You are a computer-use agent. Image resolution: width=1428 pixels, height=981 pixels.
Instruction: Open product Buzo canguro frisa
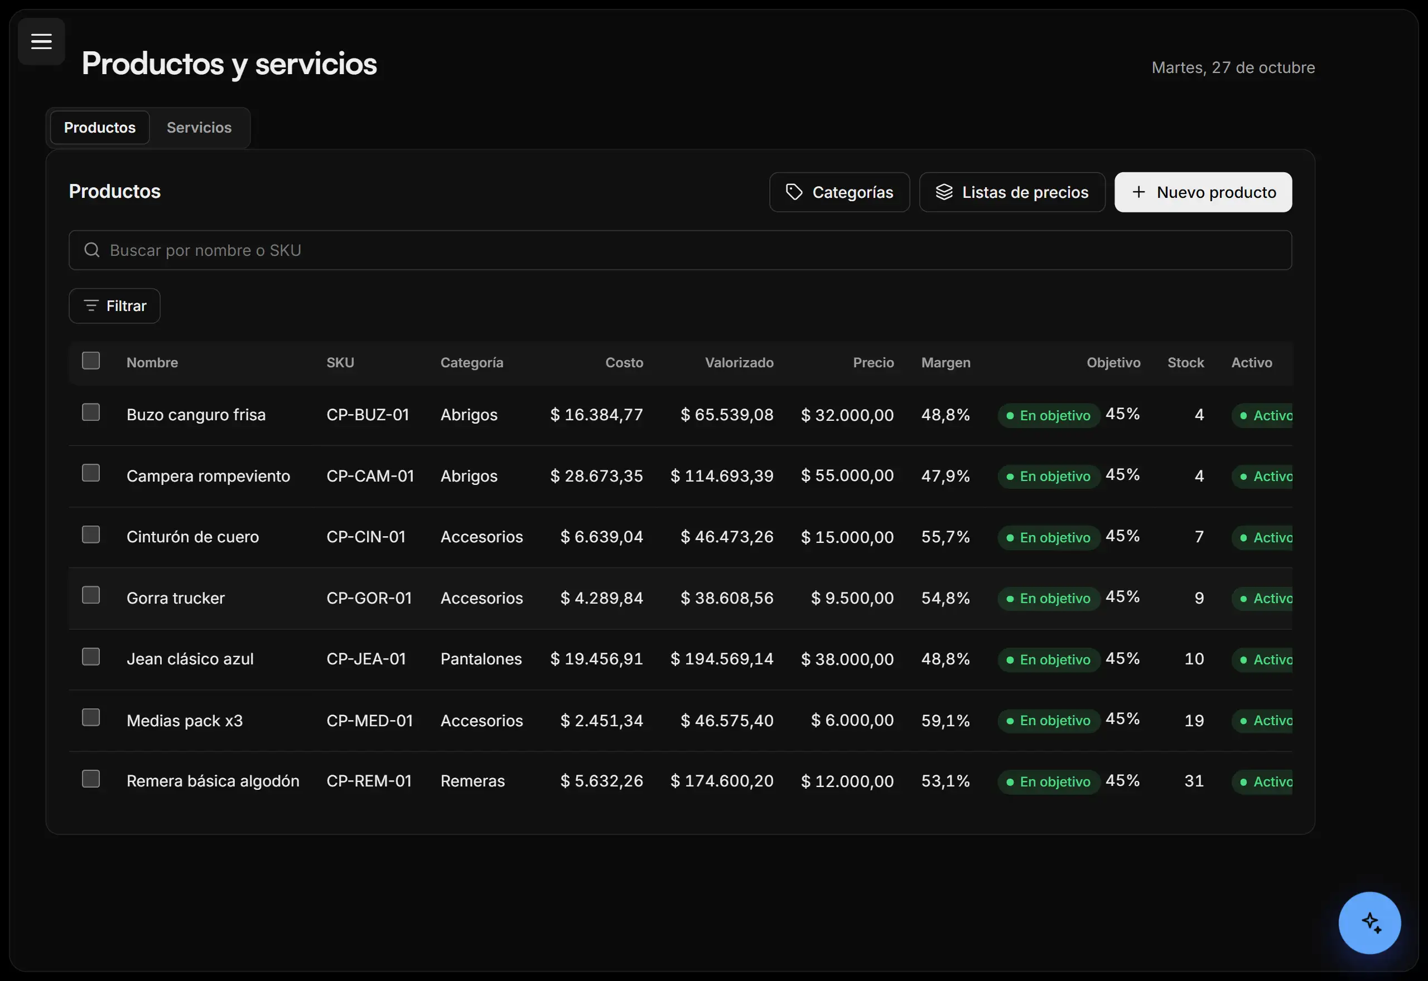196,415
